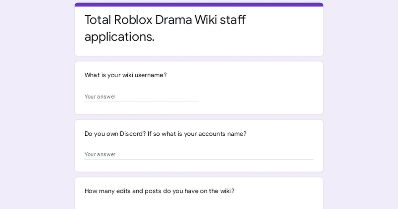
Task: Select the purple header bar of the form
Action: click(199, 4)
